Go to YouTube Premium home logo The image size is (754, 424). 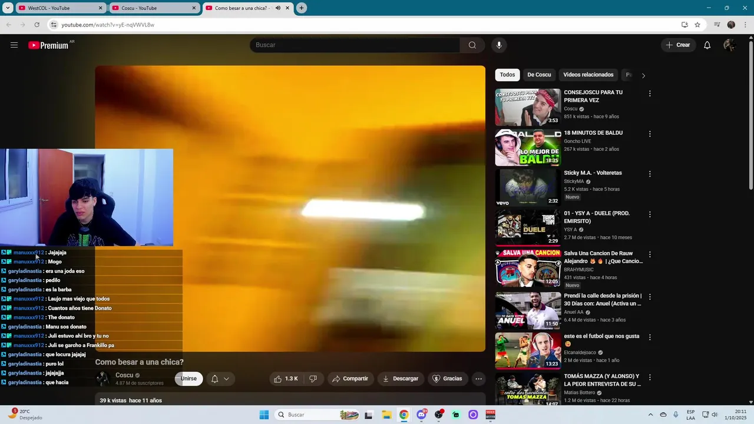[x=48, y=45]
